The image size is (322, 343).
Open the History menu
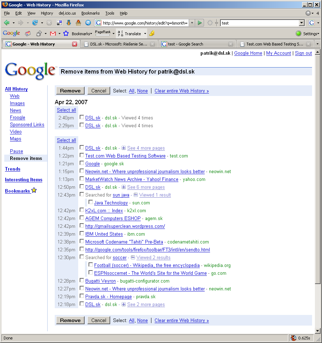coord(47,13)
